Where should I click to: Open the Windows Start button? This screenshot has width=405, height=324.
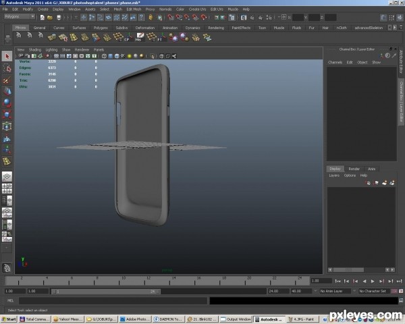9,319
